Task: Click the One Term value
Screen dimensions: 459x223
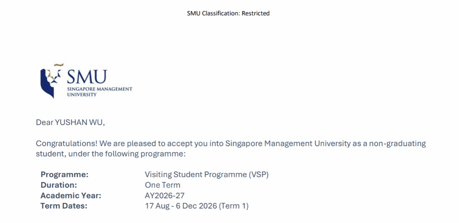Action: click(x=163, y=185)
